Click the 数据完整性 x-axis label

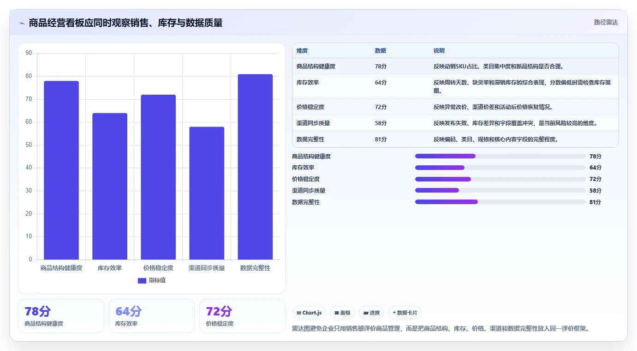(x=255, y=268)
